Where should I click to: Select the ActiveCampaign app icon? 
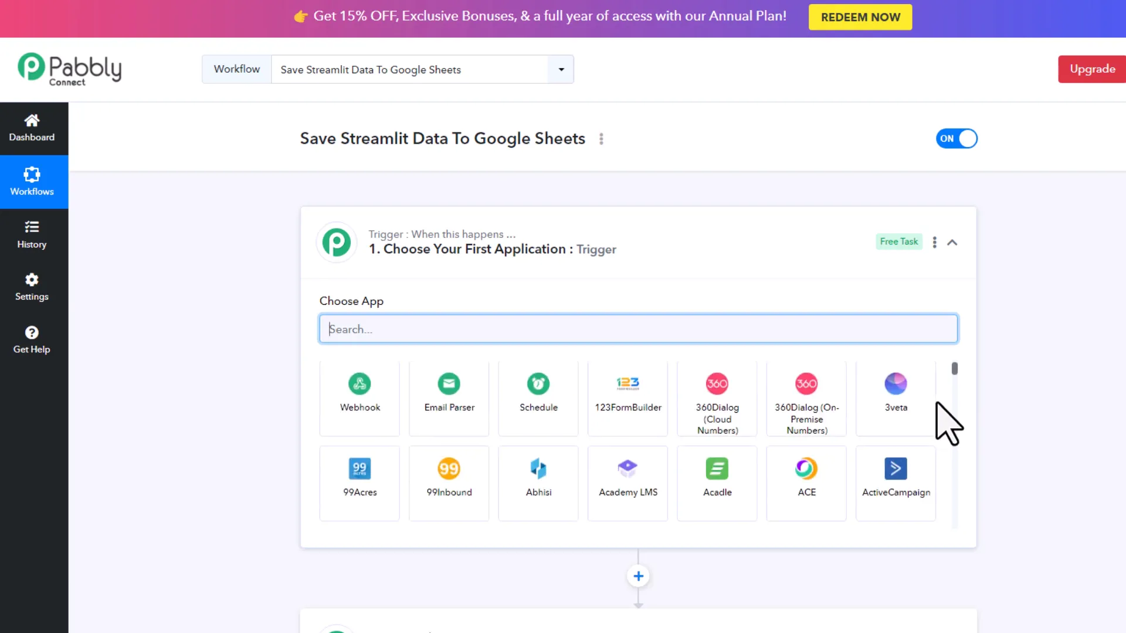click(x=895, y=481)
